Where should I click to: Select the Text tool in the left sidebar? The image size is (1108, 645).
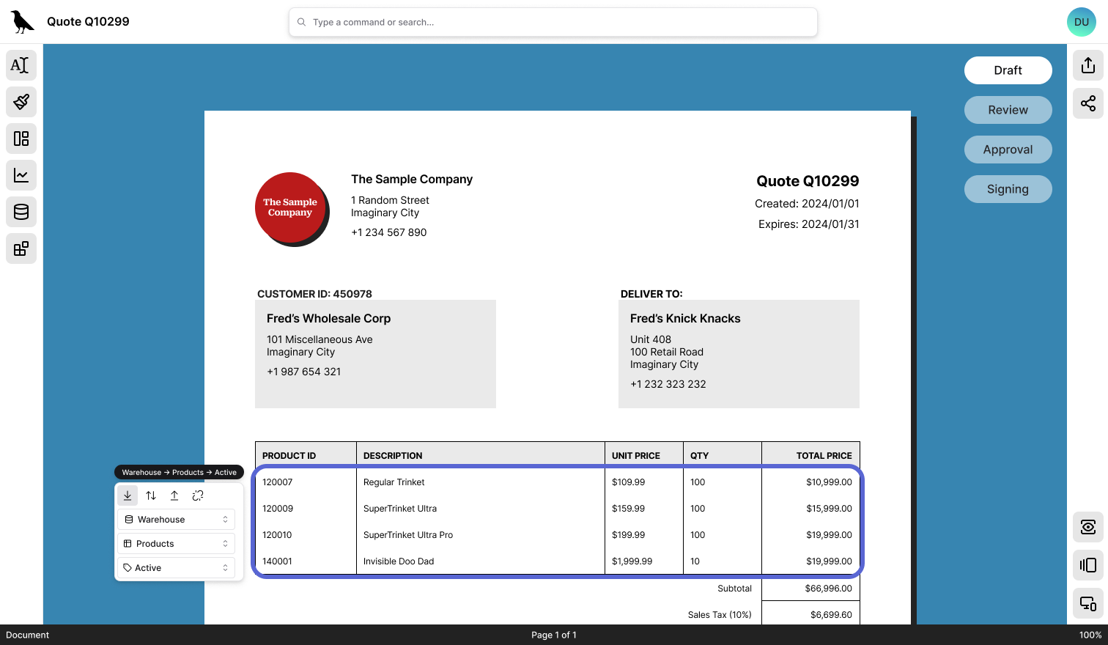pos(21,65)
